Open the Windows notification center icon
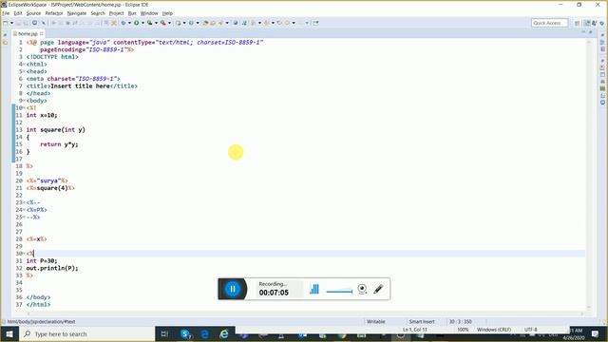This screenshot has width=608, height=342. click(596, 333)
